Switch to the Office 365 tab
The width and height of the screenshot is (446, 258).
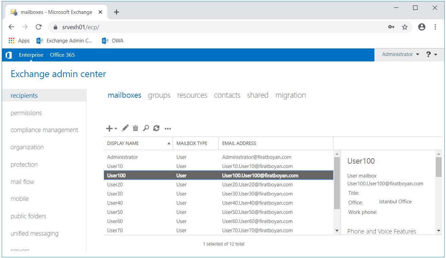click(62, 55)
